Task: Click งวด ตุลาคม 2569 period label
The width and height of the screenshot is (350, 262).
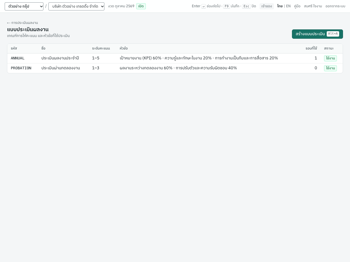Action: point(121,6)
